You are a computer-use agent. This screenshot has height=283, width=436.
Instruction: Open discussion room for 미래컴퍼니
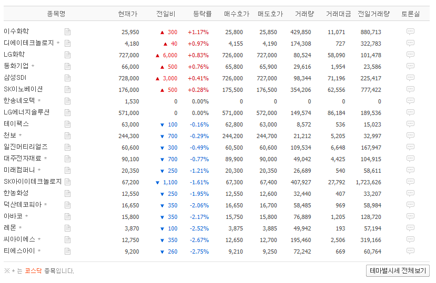[410, 170]
